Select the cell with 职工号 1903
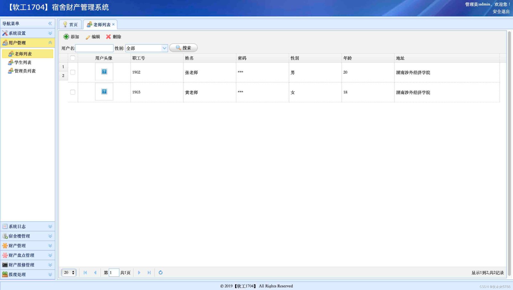Image resolution: width=513 pixels, height=290 pixels. [157, 92]
